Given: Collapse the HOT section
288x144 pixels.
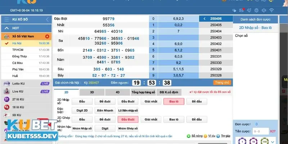Looking at the screenshot, I should tap(6, 28).
